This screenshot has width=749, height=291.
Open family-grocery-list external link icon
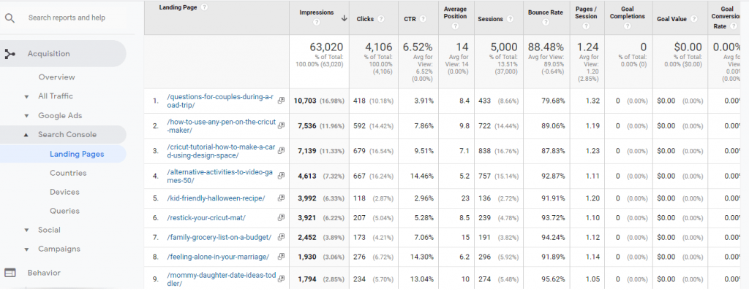281,237
